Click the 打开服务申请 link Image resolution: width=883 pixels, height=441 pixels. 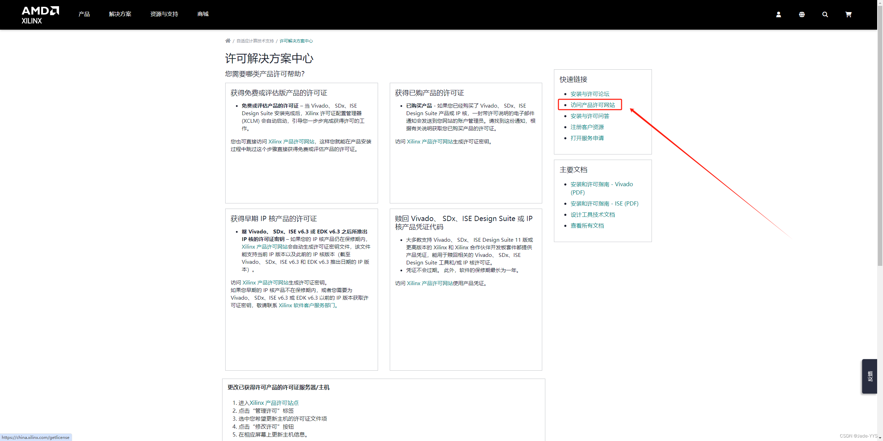point(587,138)
